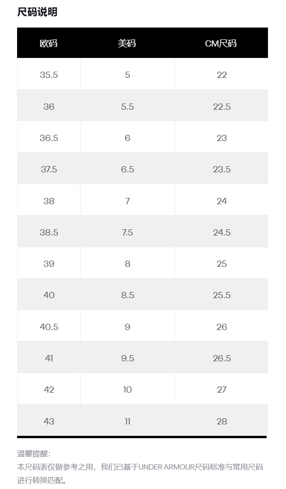
Task: Select the 35.5 EU size cell
Action: point(49,75)
